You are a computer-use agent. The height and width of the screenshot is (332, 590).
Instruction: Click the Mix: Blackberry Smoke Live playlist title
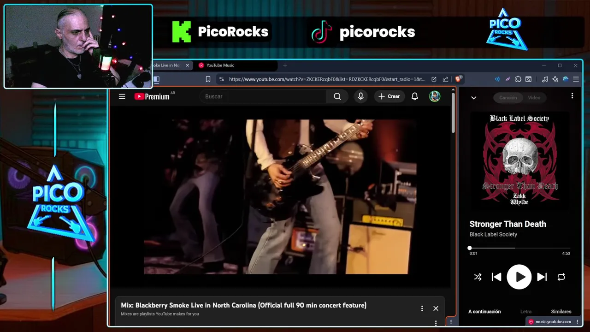pos(243,305)
